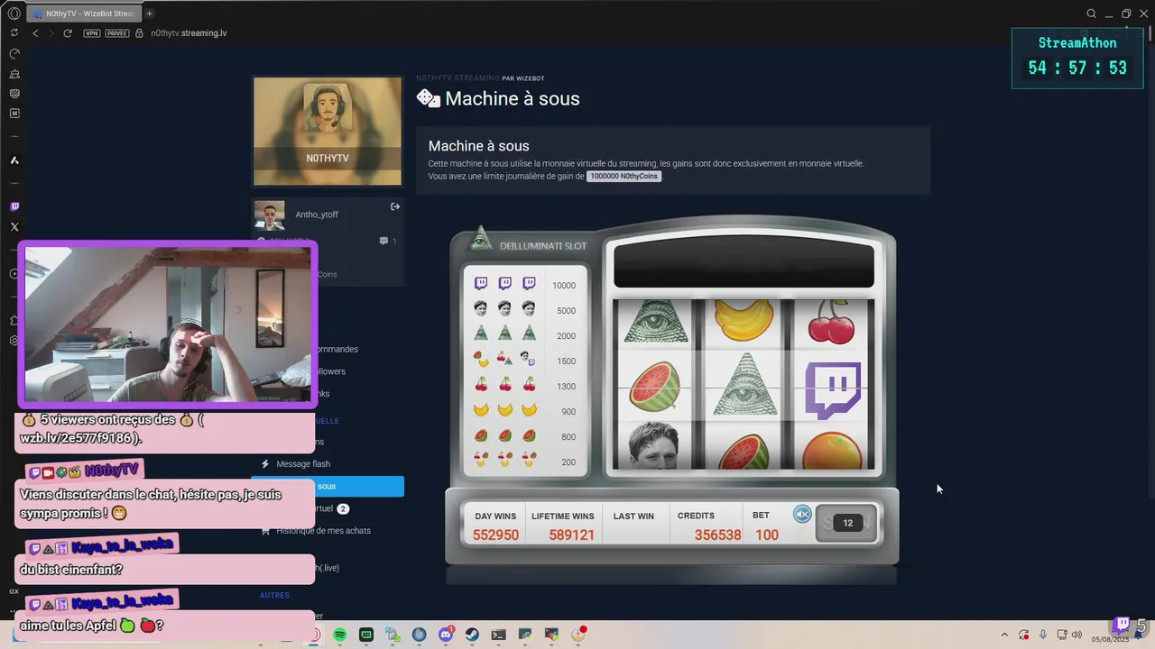Select the N0thyTV WizeBot browser tab

point(83,14)
